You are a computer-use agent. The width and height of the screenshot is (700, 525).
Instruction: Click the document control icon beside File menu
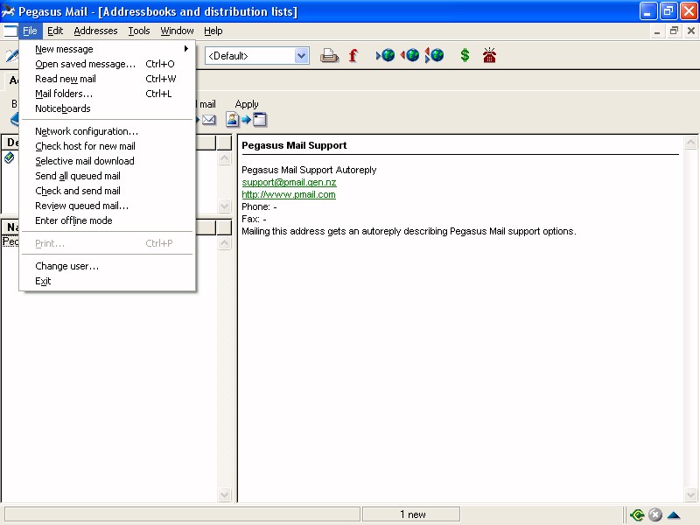(10, 31)
